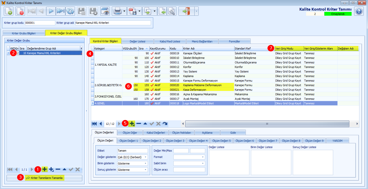The height and width of the screenshot is (189, 368).
Task: Refresh the record with the circular arrows icon
Action: coord(70,11)
